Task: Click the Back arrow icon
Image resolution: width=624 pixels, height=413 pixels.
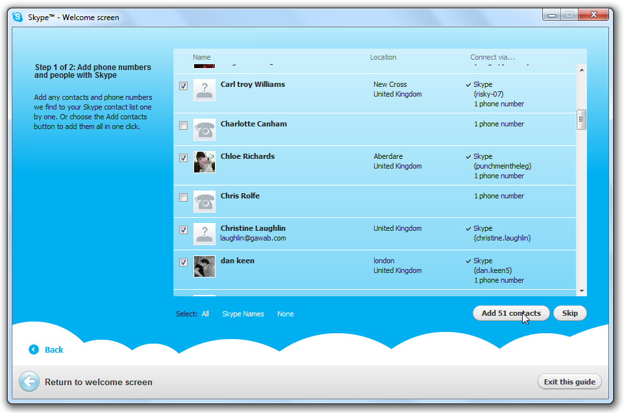Action: (34, 349)
